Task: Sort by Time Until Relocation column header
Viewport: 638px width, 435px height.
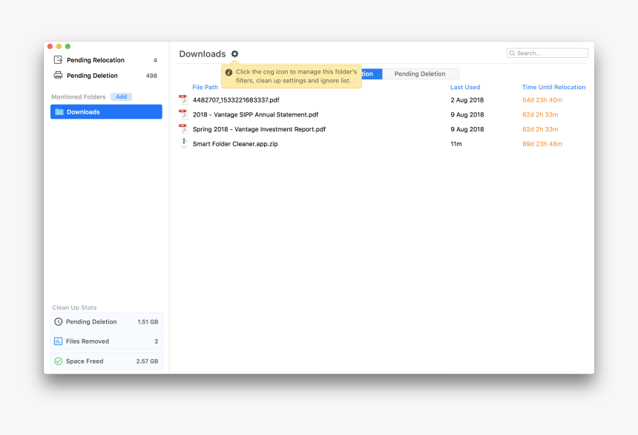Action: [553, 88]
